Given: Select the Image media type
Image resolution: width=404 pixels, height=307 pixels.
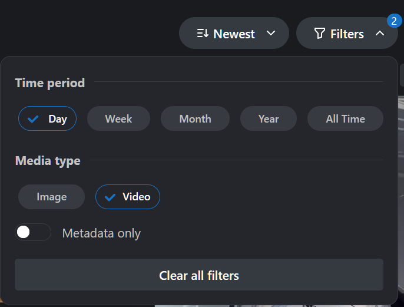Looking at the screenshot, I should [x=52, y=197].
